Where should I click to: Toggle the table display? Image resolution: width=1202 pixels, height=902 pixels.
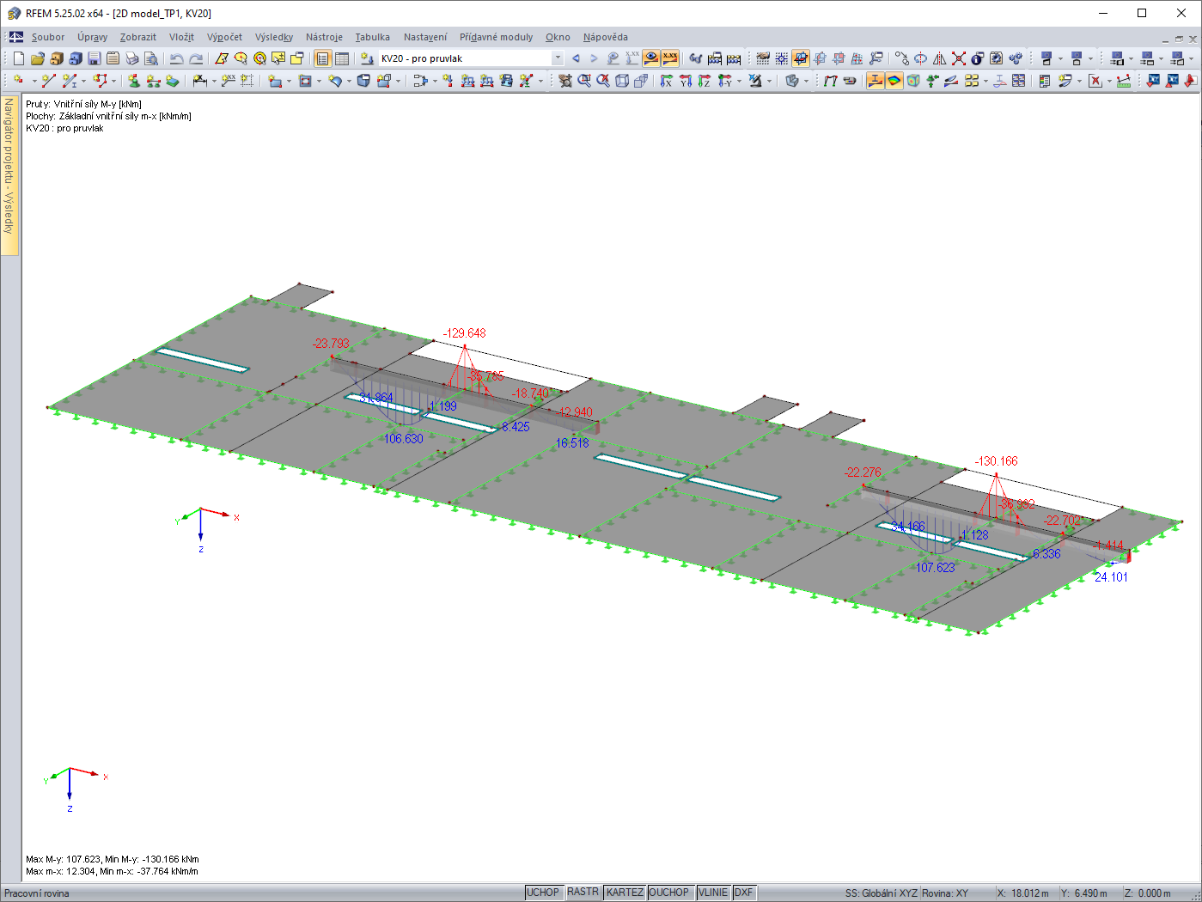click(342, 58)
